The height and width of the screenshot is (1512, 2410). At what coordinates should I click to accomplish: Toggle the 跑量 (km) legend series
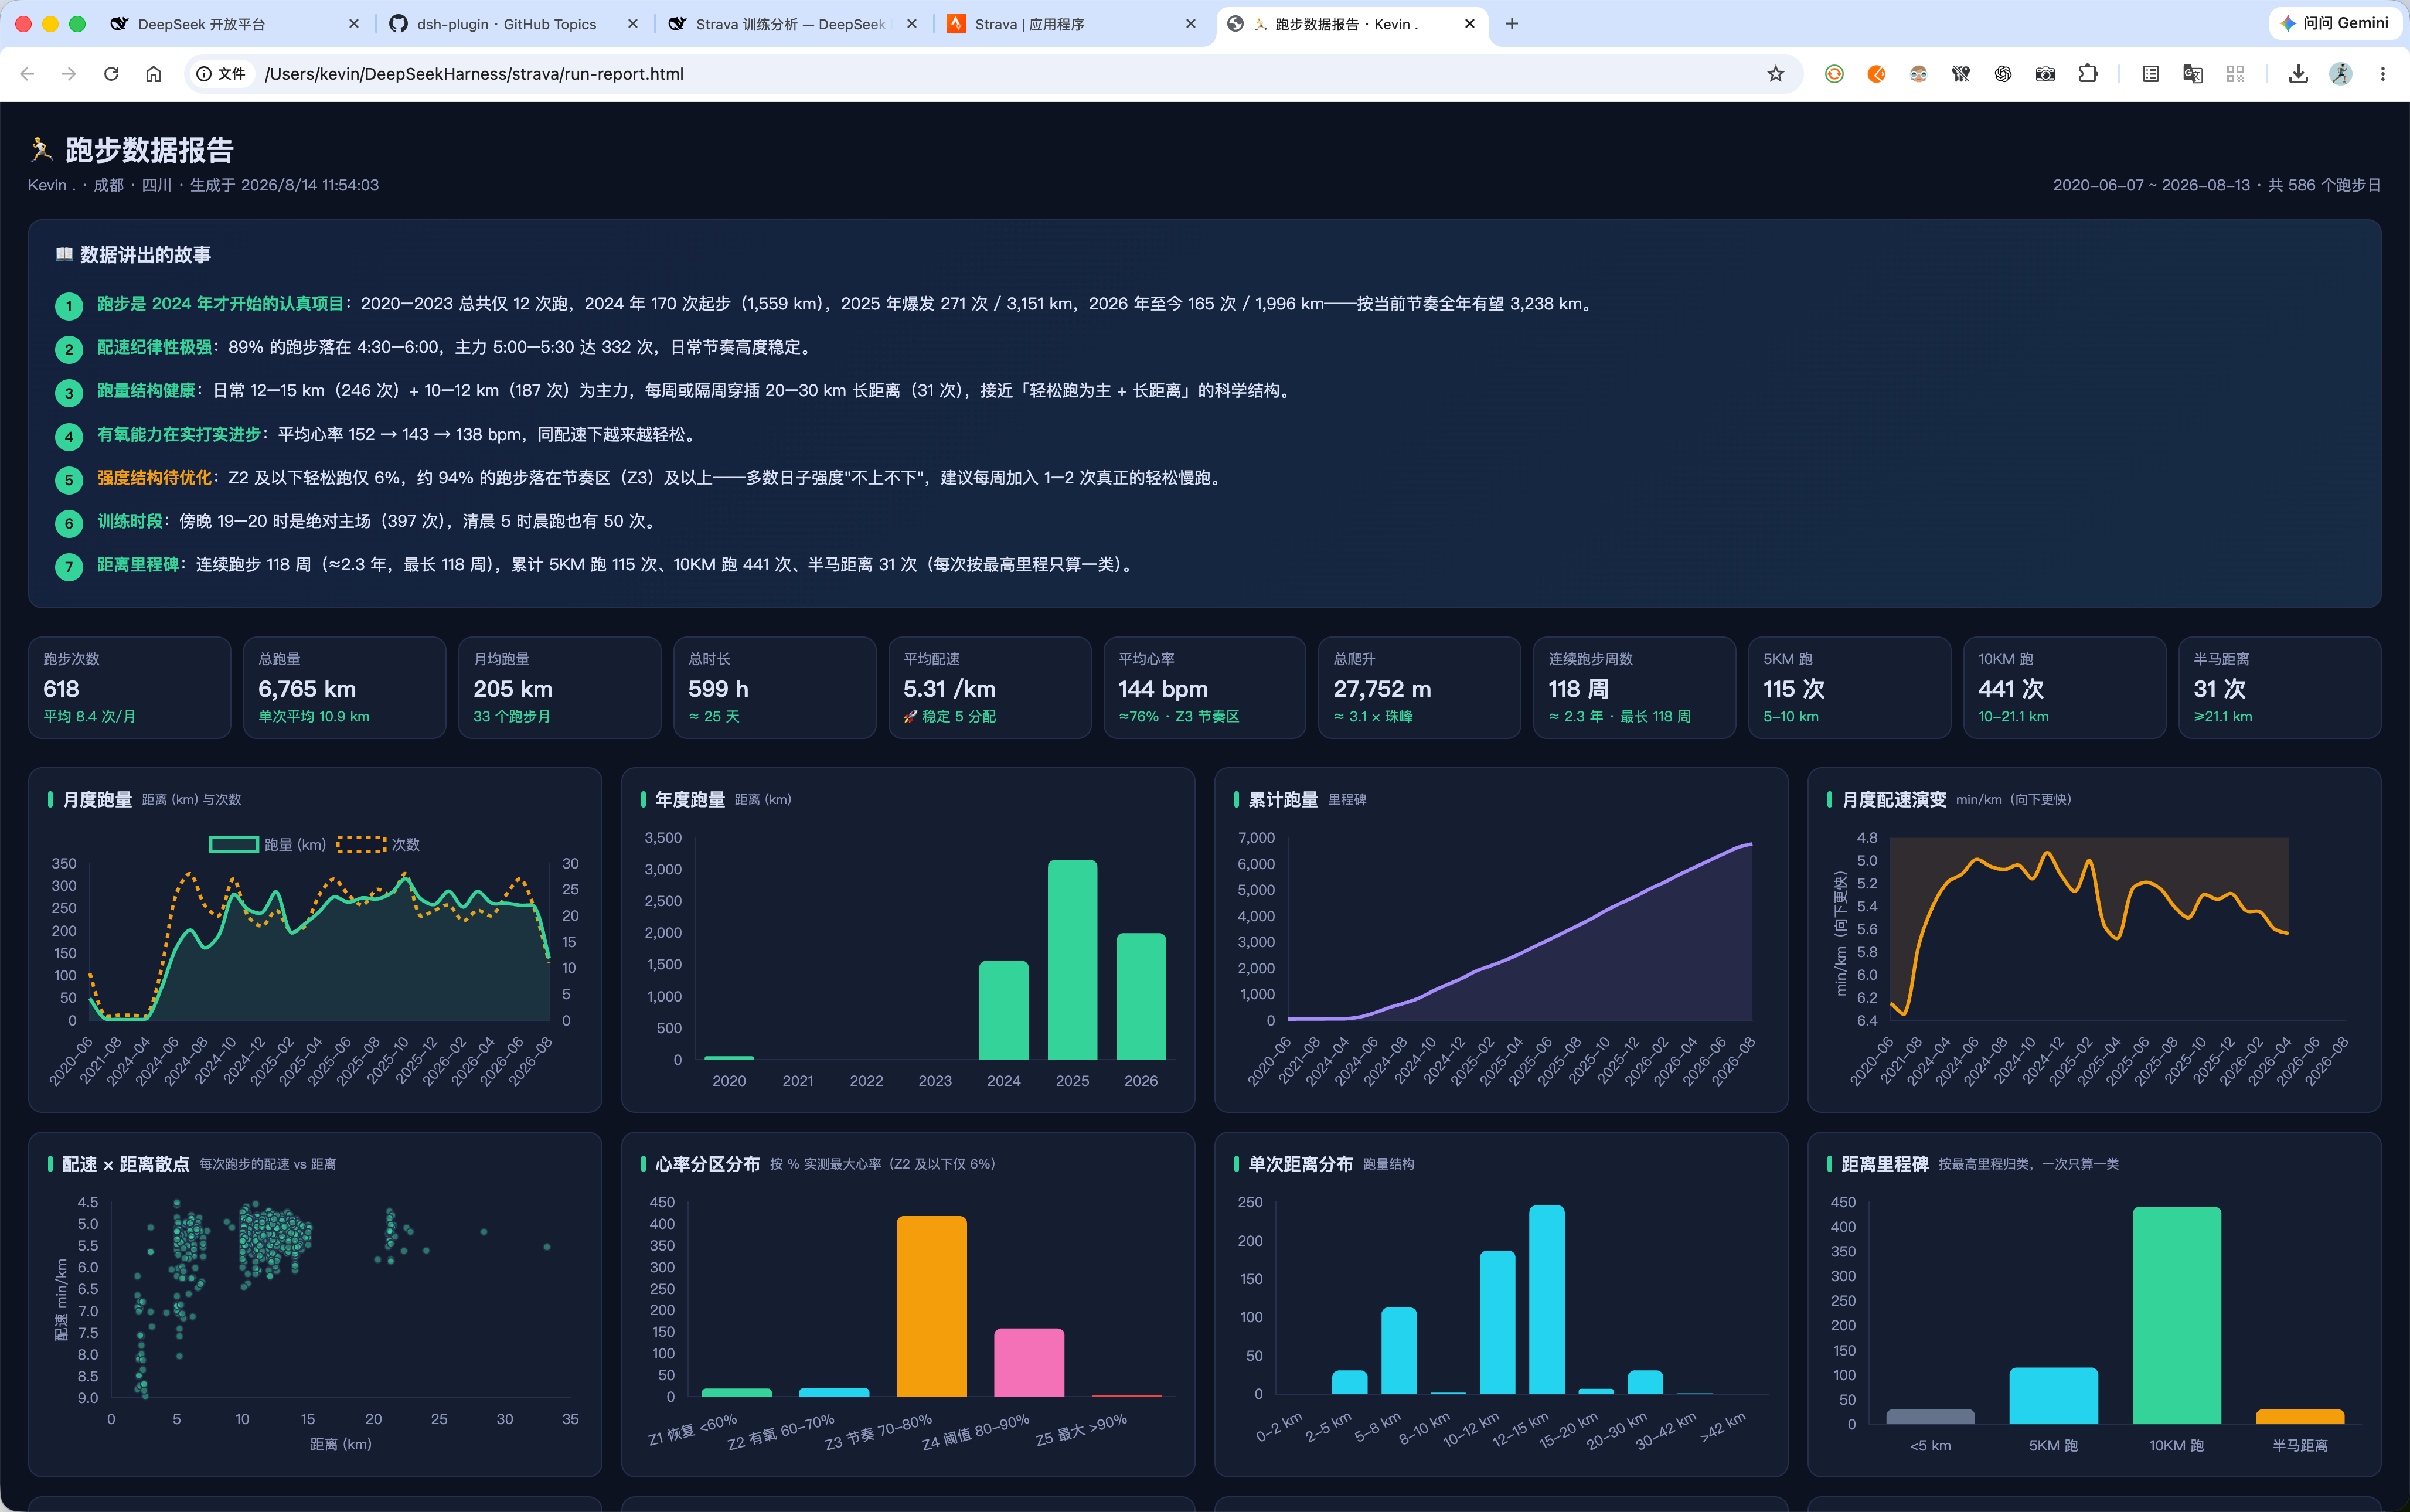267,845
